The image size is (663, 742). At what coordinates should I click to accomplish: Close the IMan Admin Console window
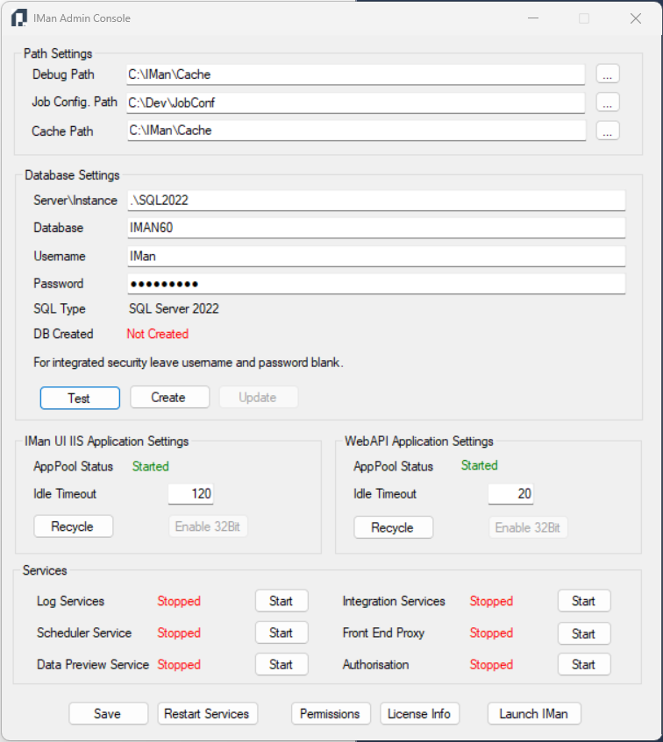(636, 18)
